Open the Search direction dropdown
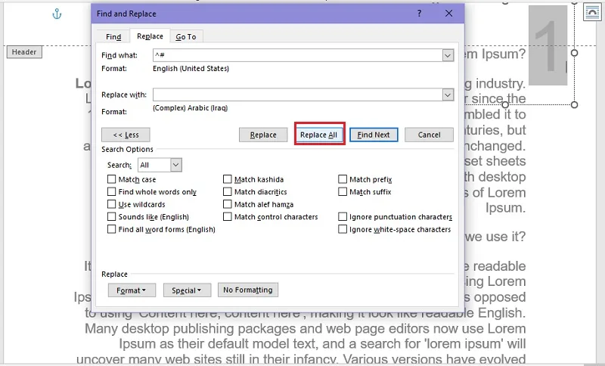Image resolution: width=605 pixels, height=366 pixels. tap(175, 165)
